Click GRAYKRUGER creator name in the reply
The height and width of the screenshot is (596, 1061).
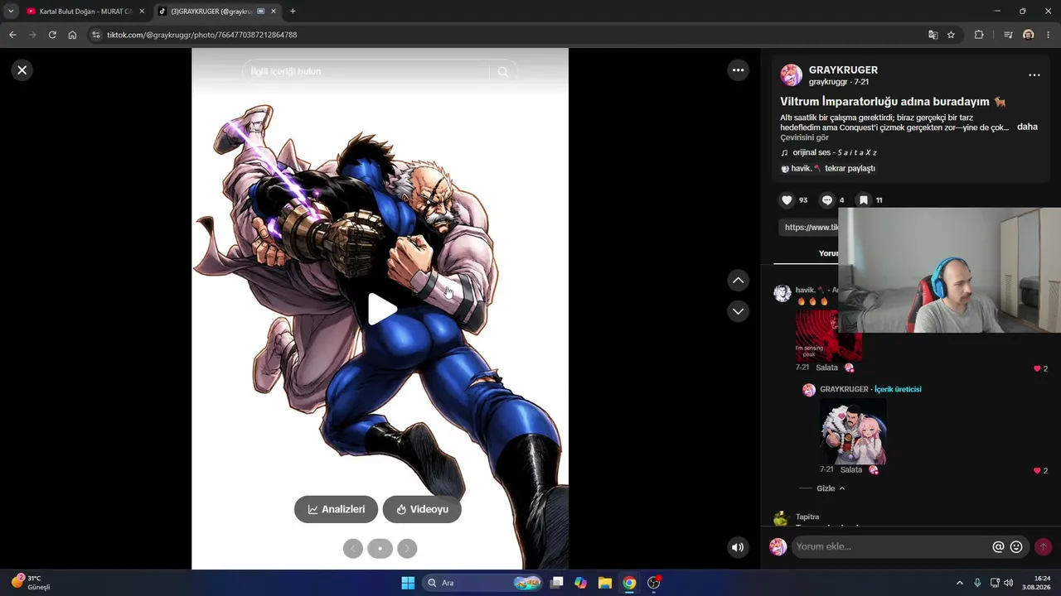[844, 389]
